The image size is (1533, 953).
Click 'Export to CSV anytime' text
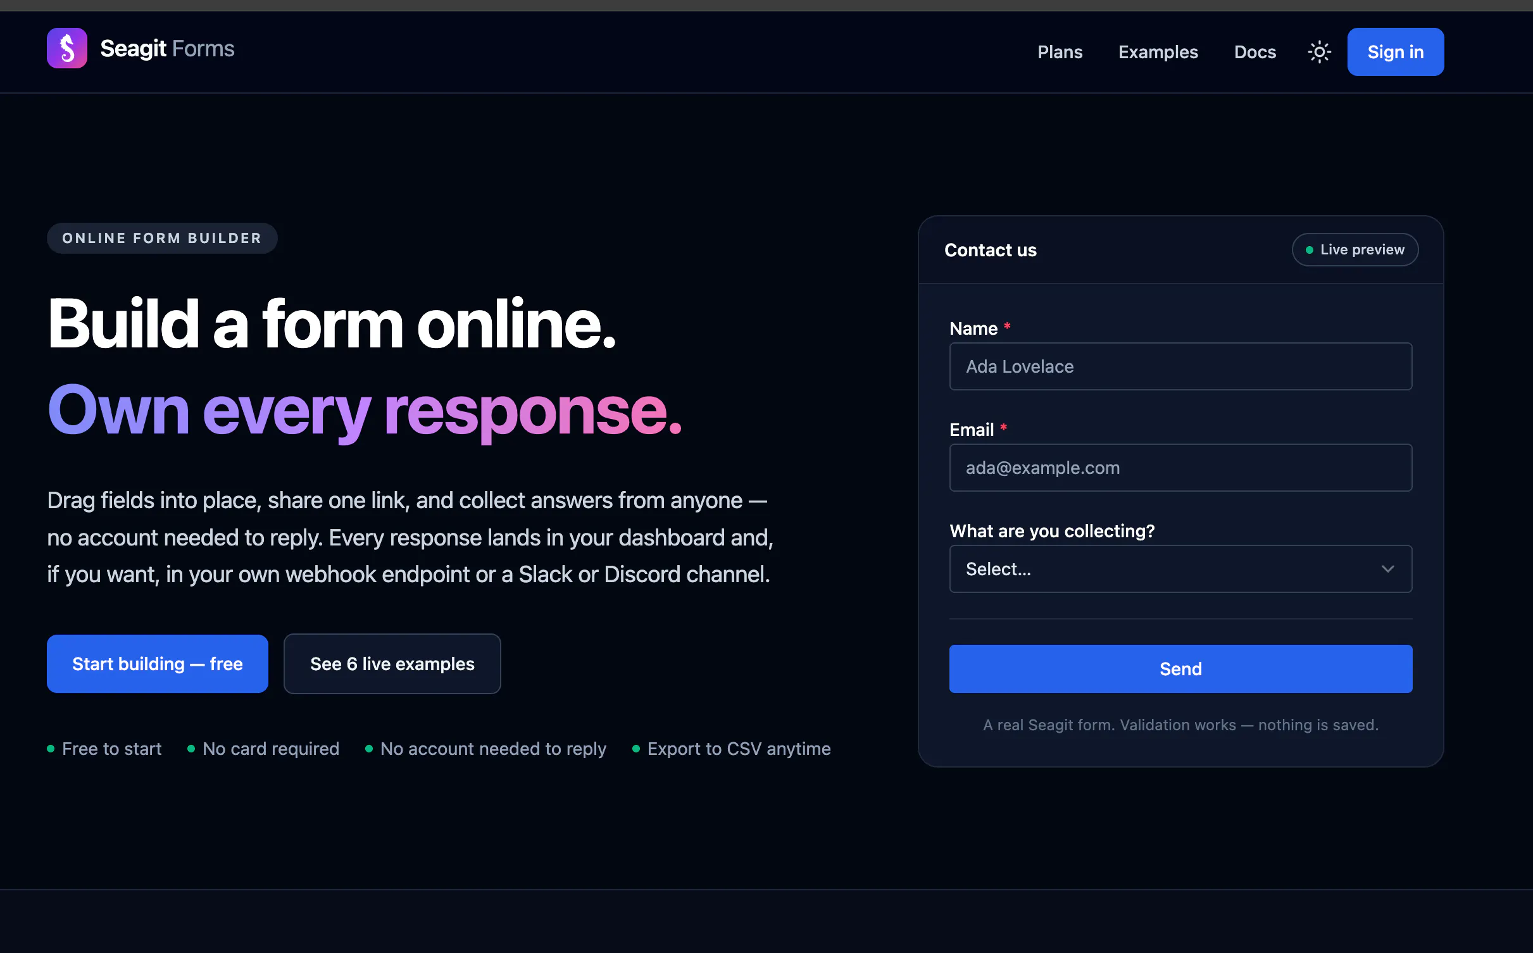(x=739, y=749)
